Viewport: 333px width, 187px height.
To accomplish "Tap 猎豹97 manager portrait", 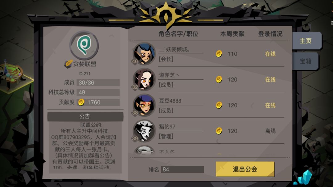I will pos(144,131).
